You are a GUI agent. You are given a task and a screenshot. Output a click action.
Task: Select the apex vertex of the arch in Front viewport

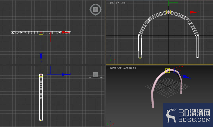[168, 12]
